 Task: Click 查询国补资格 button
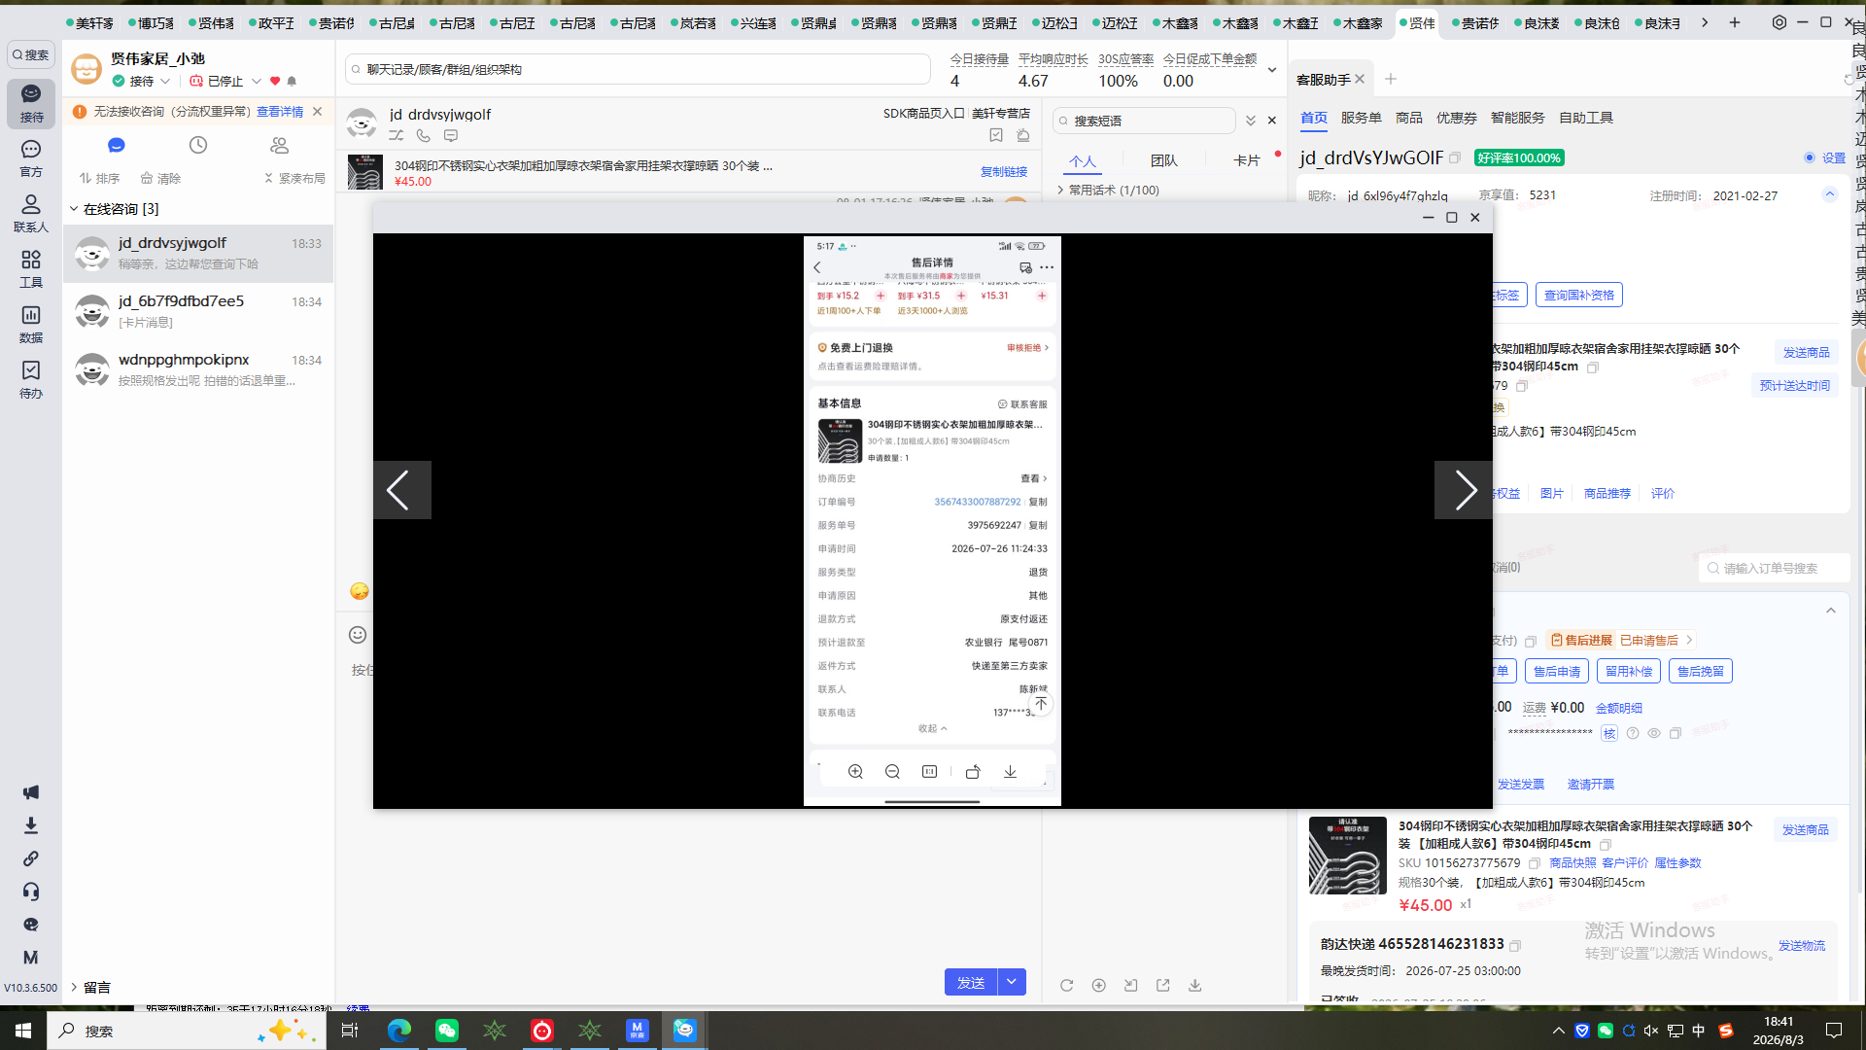(1579, 295)
